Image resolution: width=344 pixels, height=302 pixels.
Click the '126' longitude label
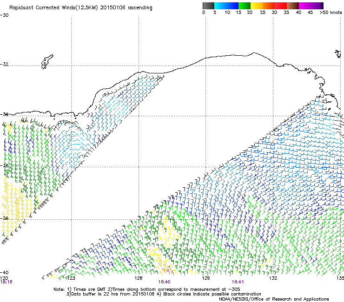click(139, 278)
